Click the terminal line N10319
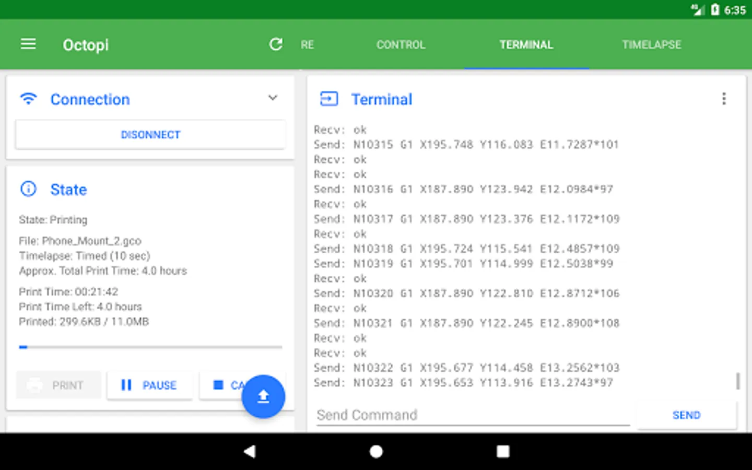The width and height of the screenshot is (752, 470). pyautogui.click(x=464, y=264)
